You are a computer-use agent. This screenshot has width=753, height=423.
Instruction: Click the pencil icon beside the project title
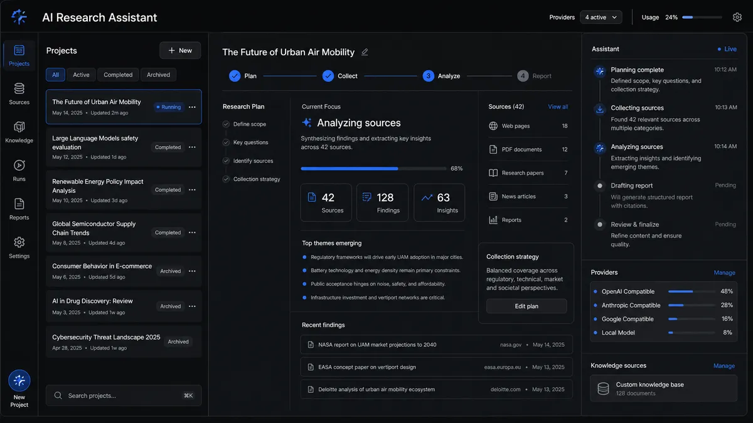(365, 52)
